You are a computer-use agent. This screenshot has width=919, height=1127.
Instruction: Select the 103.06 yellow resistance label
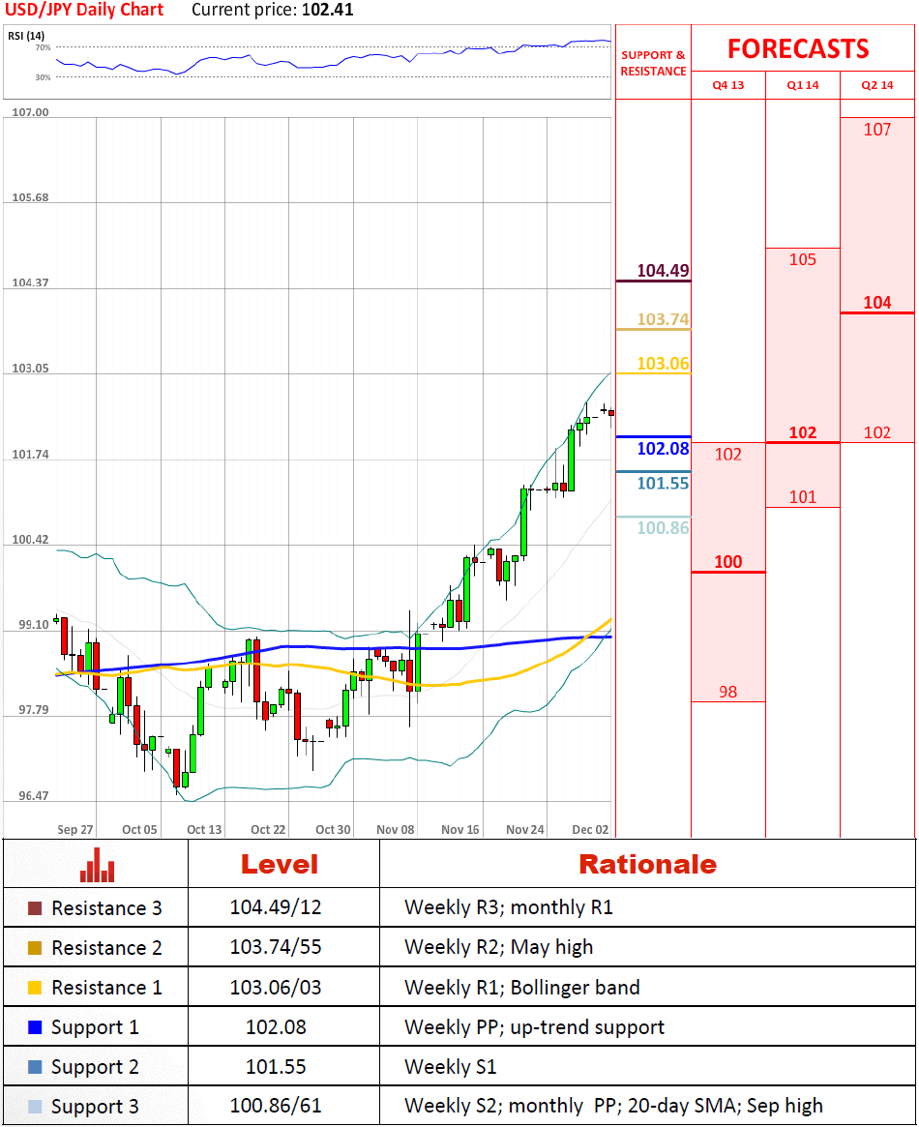663,364
